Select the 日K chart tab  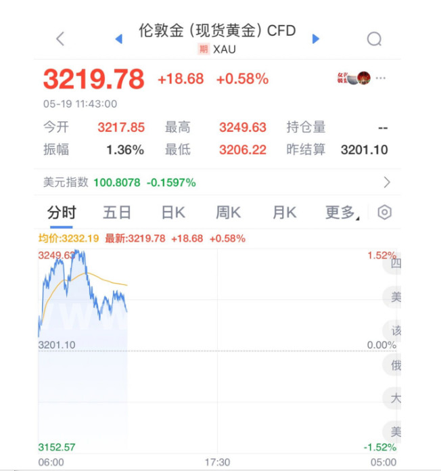pos(173,212)
